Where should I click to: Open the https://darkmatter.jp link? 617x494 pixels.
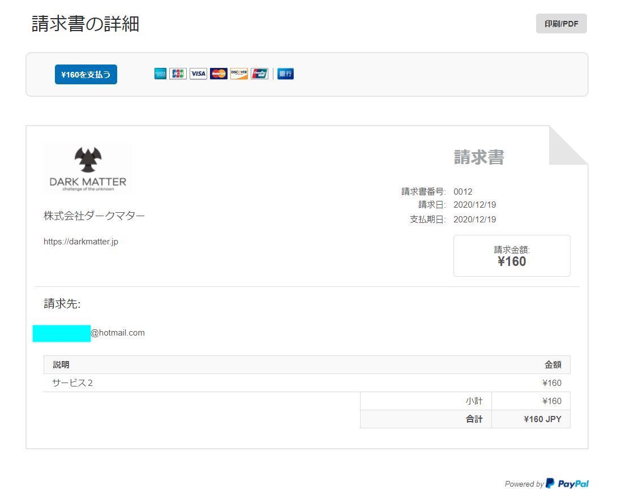(81, 242)
